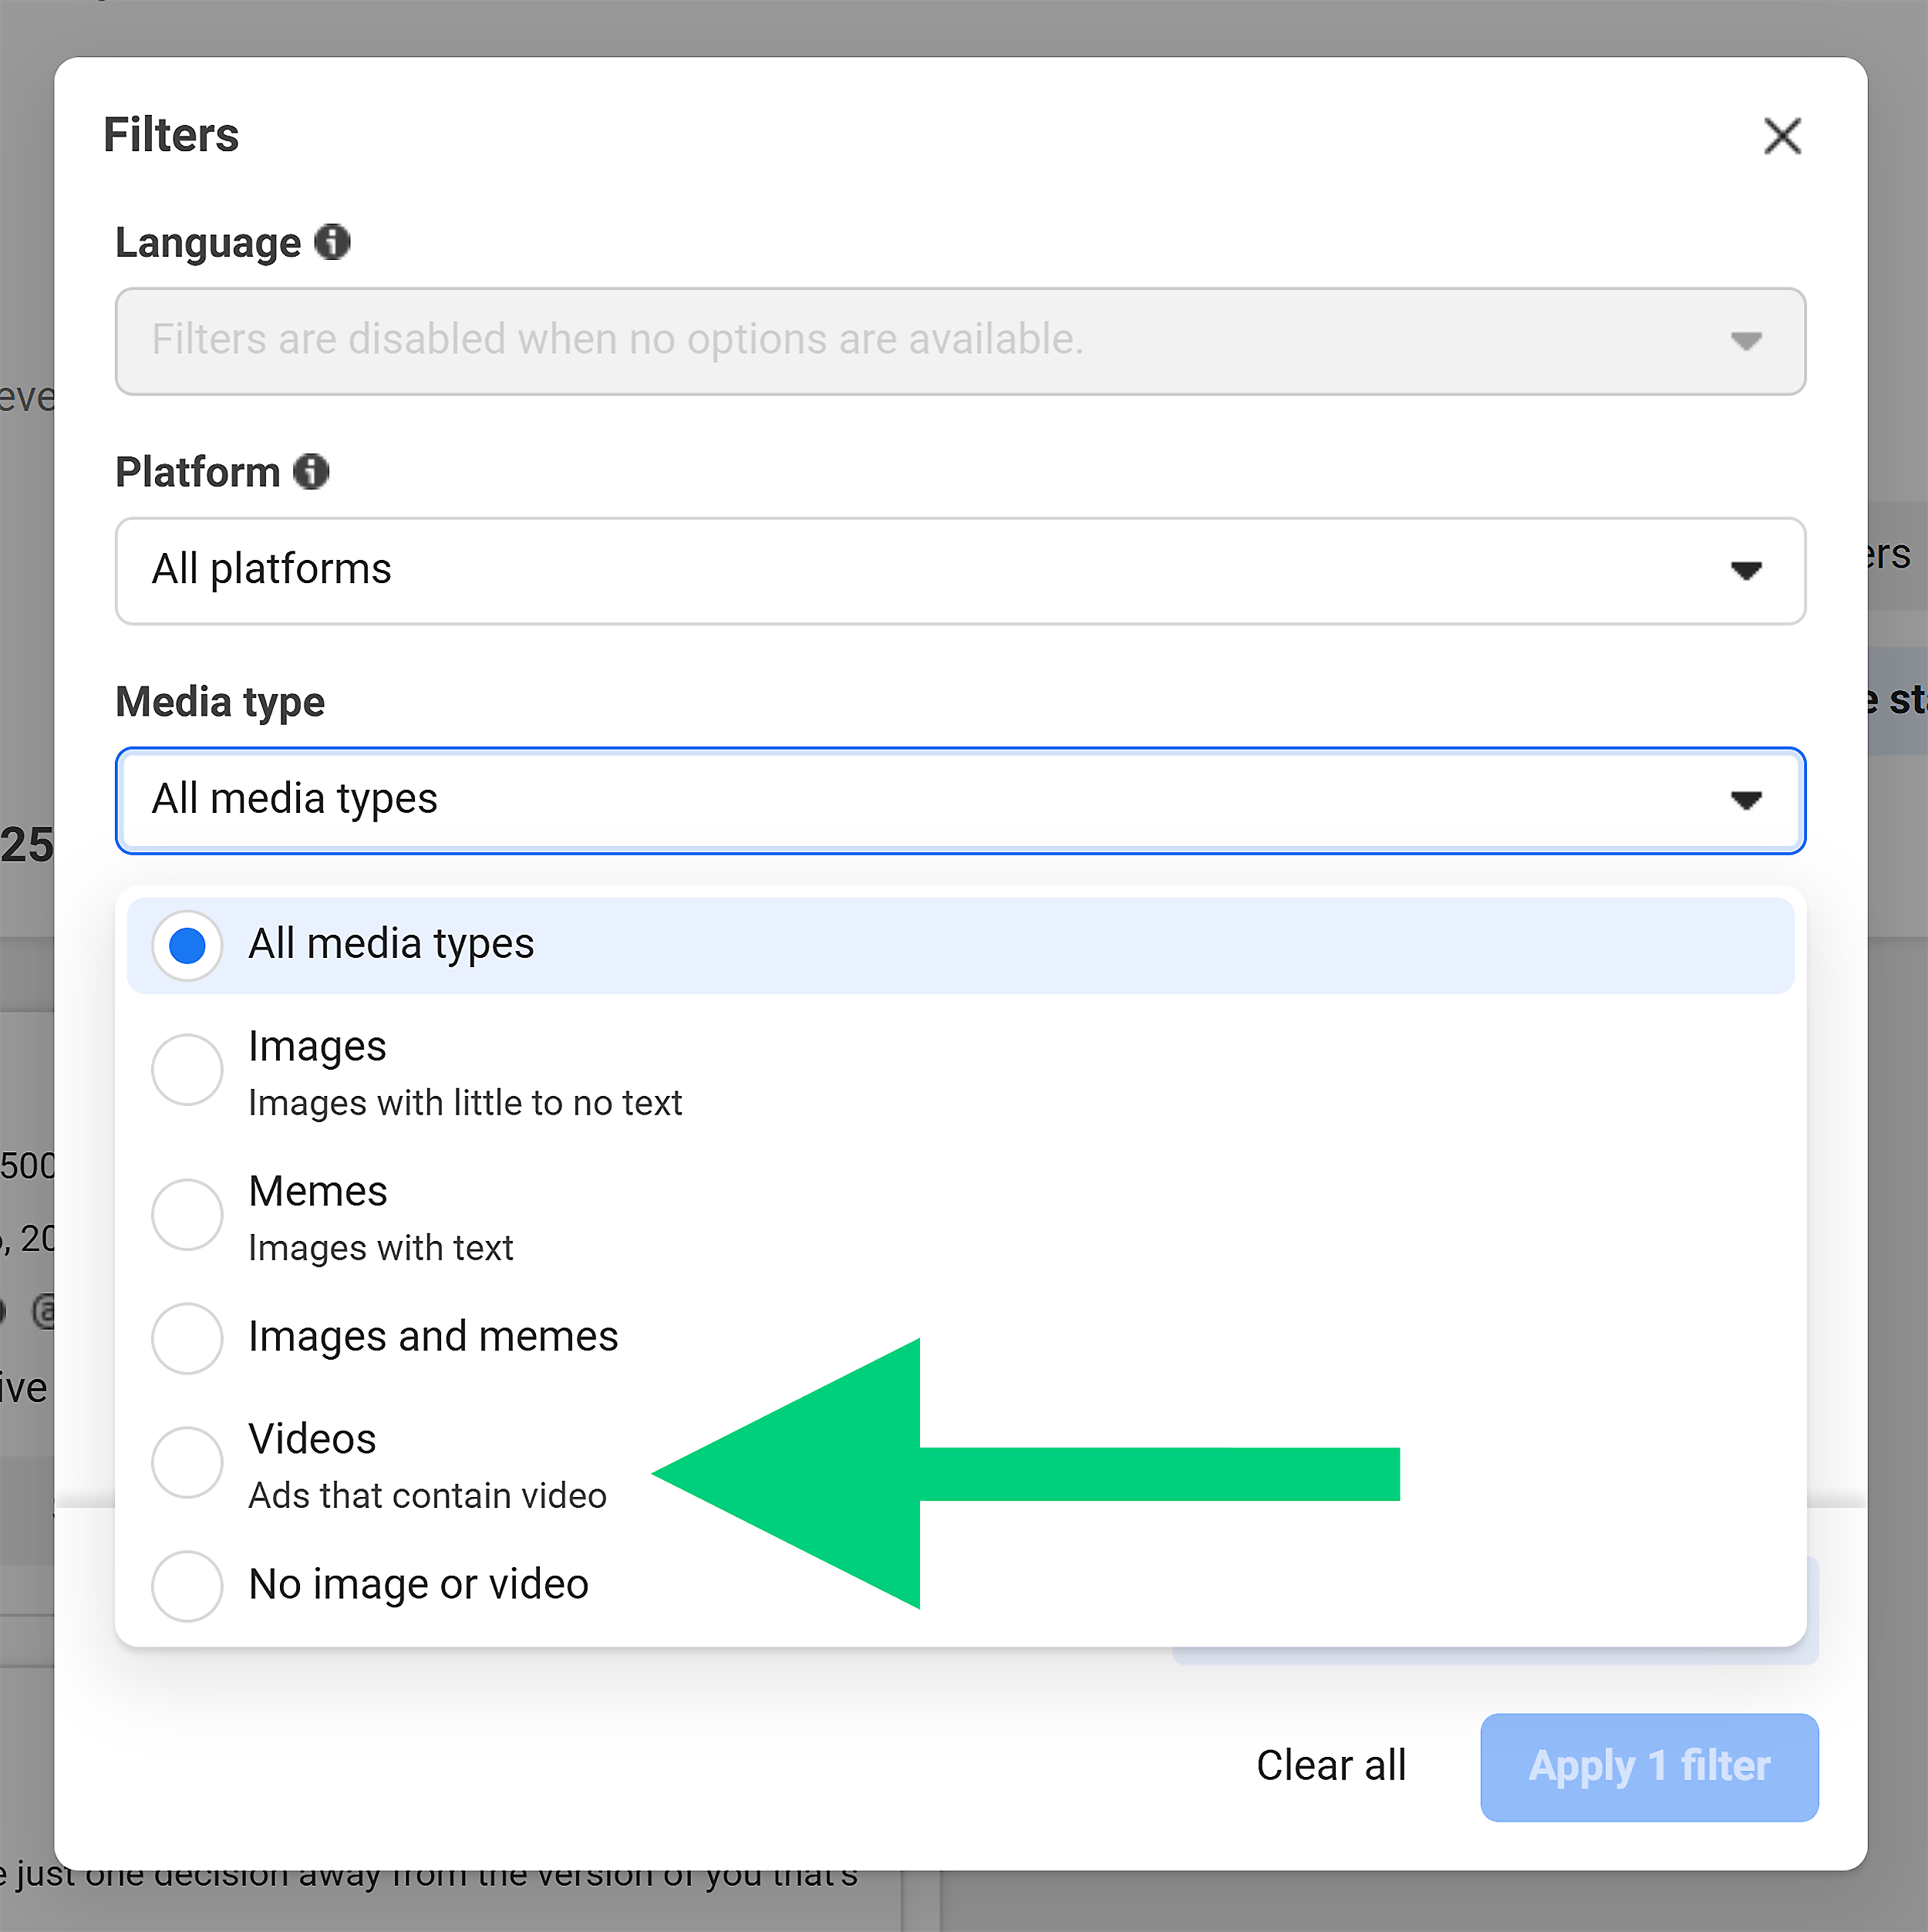Open the disabled Language dropdown
This screenshot has width=1928, height=1932.
coord(960,341)
